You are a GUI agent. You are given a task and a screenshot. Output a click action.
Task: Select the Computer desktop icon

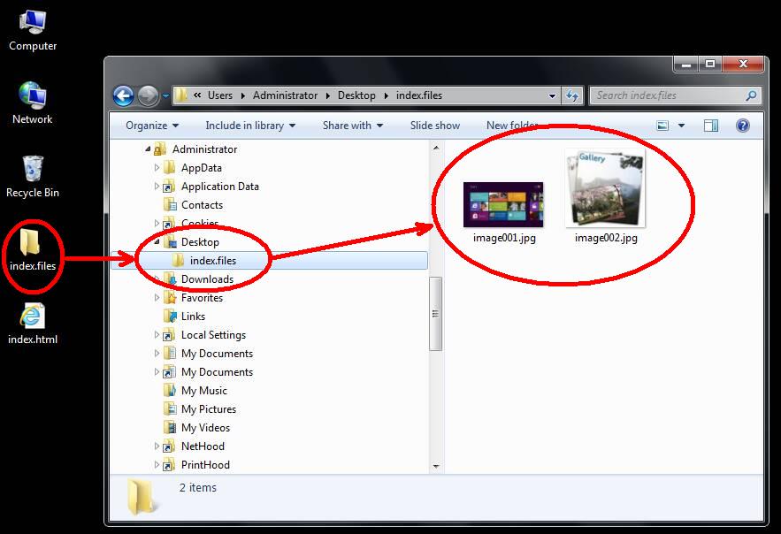[x=33, y=29]
